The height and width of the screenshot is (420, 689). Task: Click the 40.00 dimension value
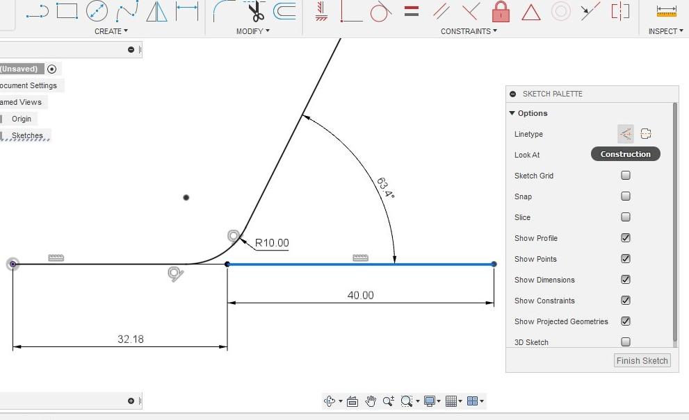(x=360, y=295)
